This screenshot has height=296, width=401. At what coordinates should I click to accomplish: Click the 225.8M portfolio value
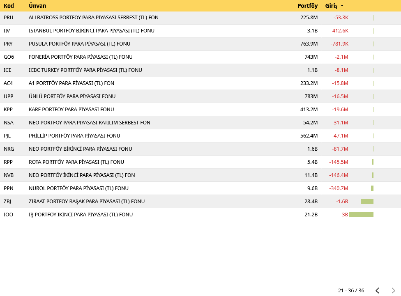[x=309, y=18]
